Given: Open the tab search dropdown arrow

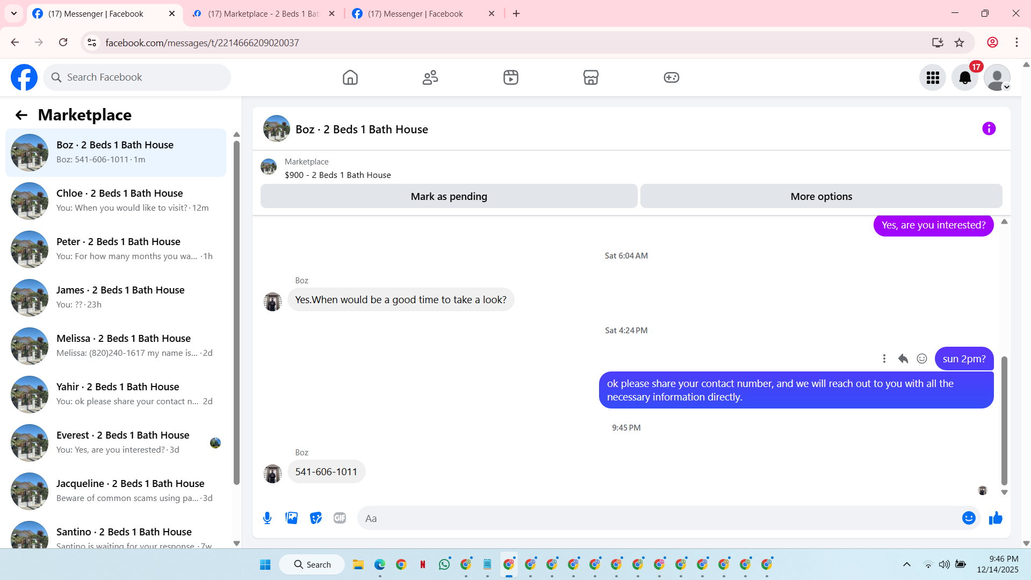Looking at the screenshot, I should pyautogui.click(x=14, y=13).
